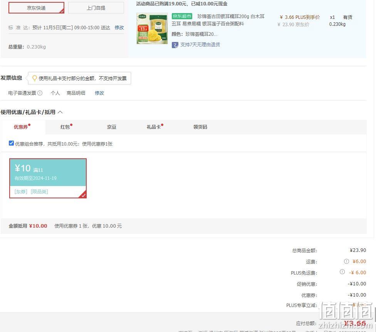Collapse 使用优惠/礼品卡/抵用 section chevron
This screenshot has height=332, width=376.
click(60, 112)
